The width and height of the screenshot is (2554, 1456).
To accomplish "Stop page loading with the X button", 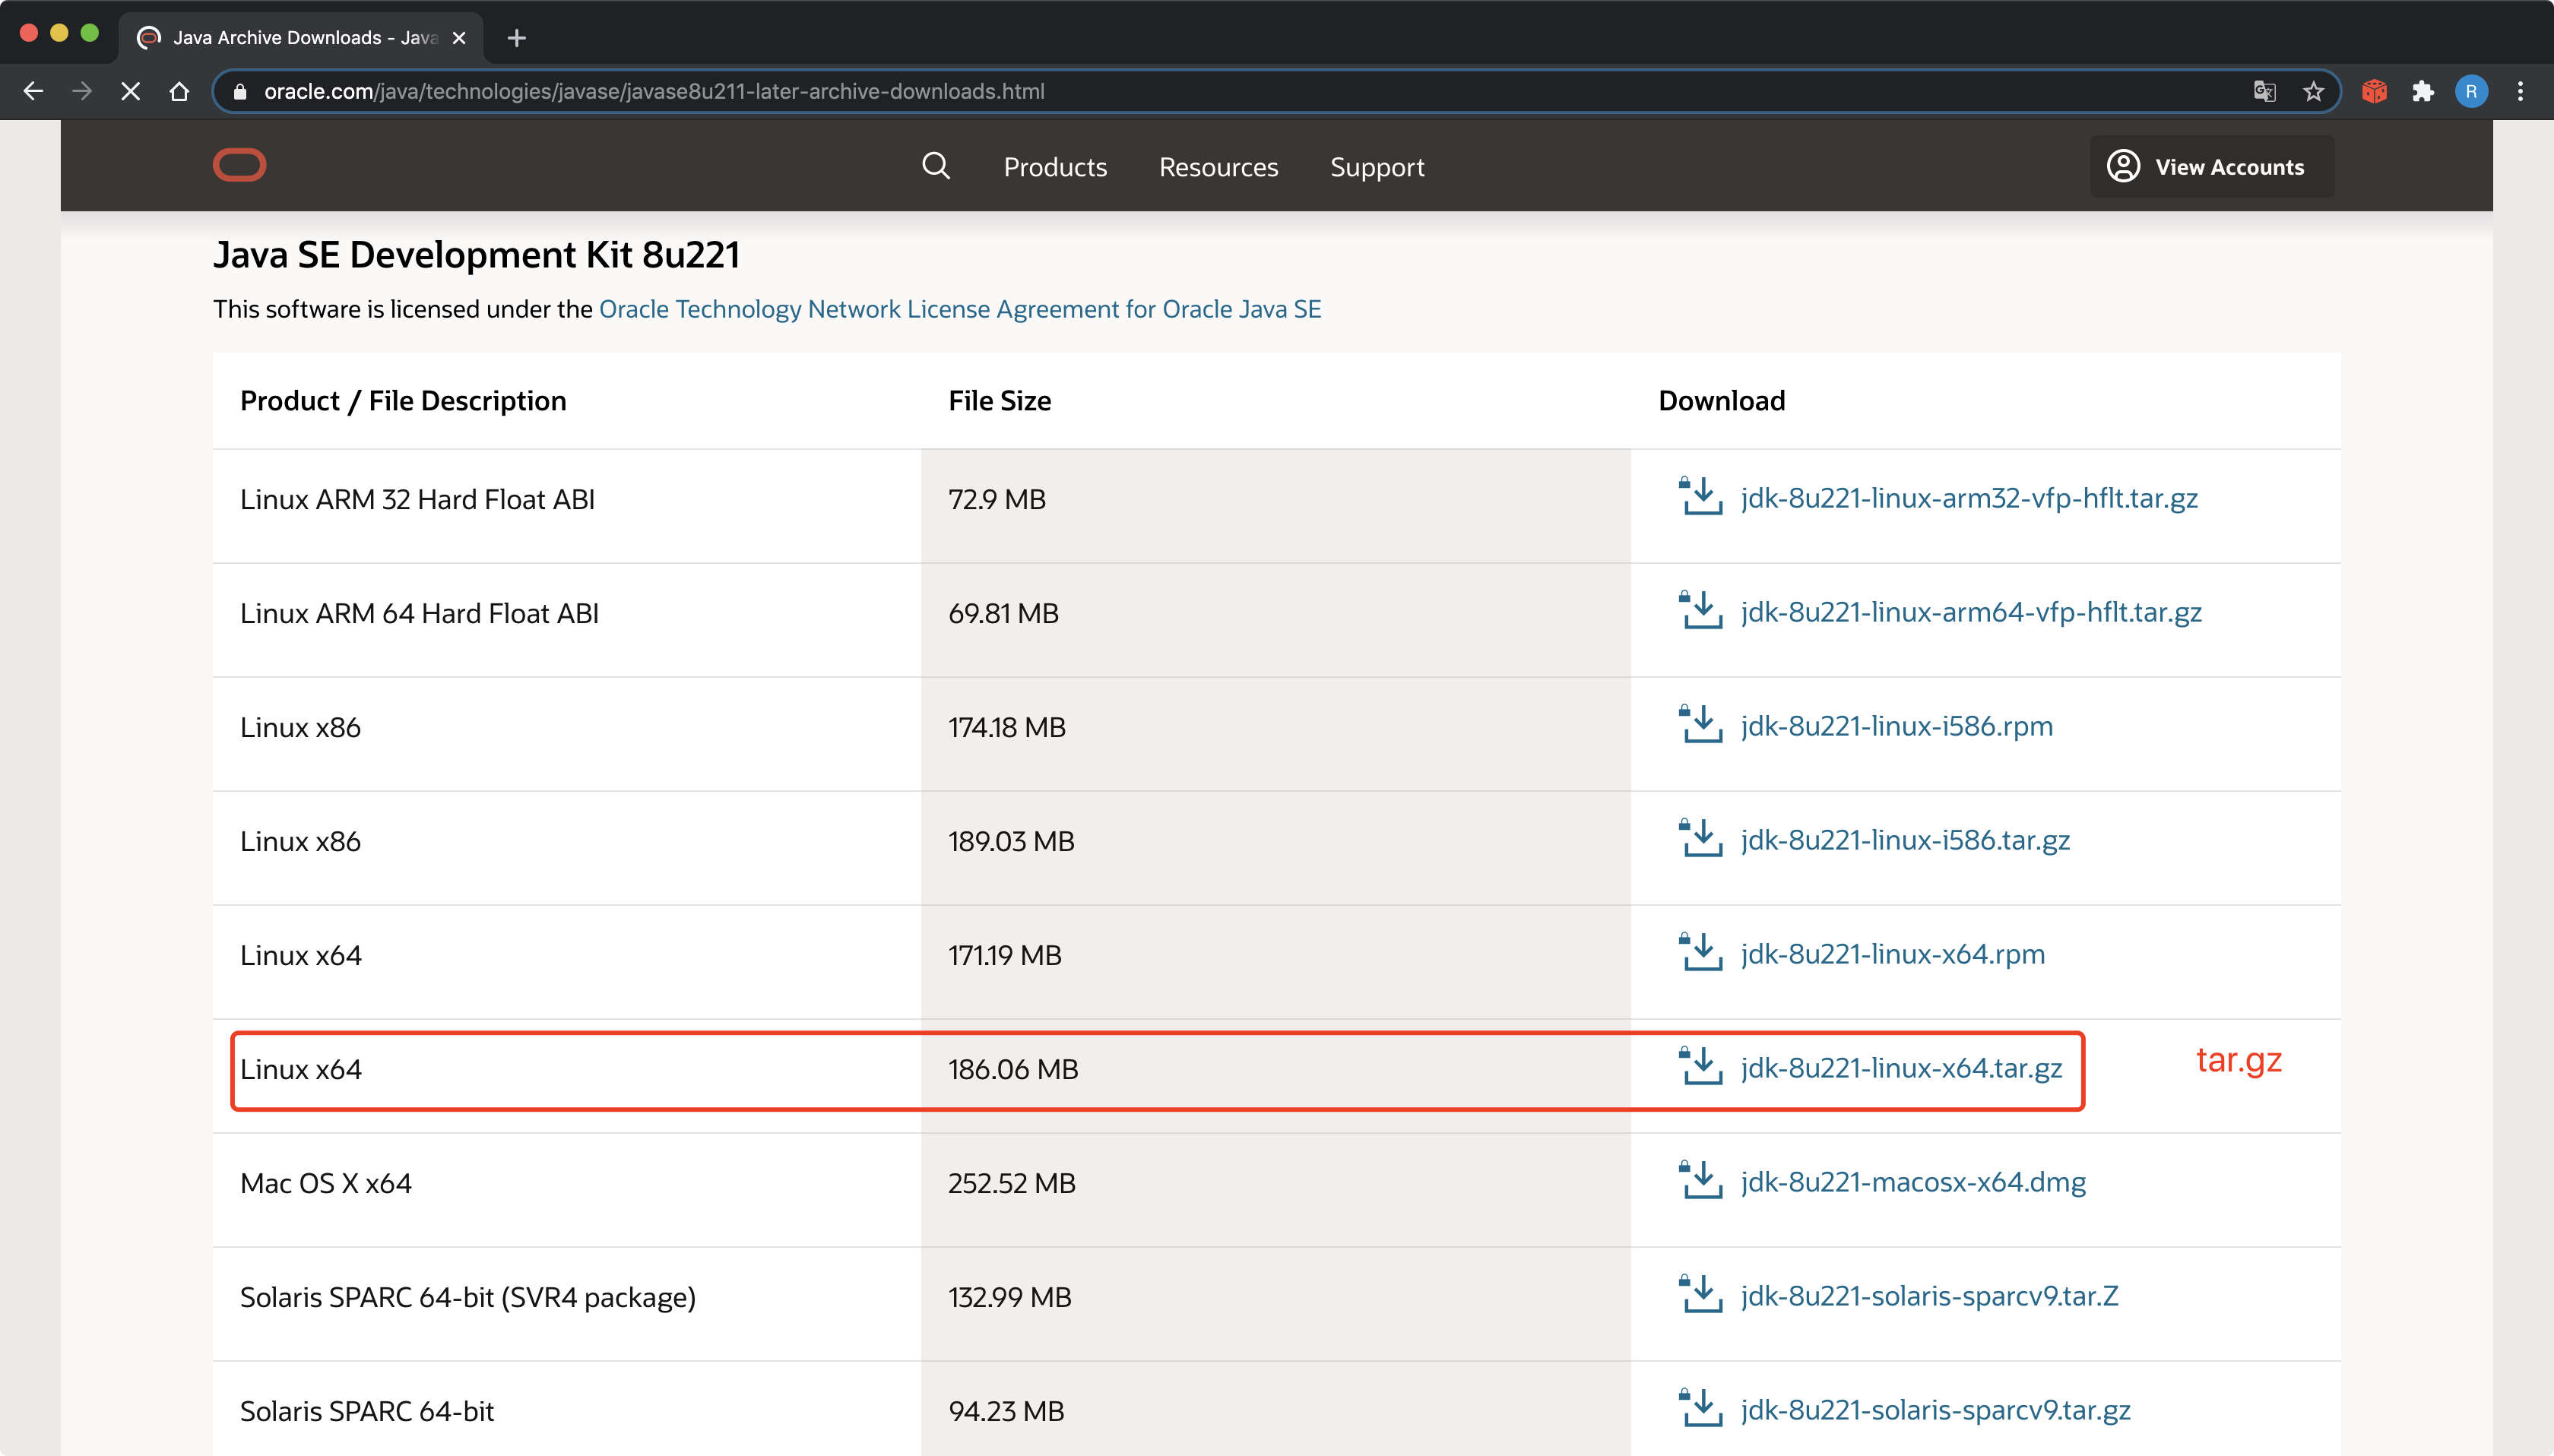I will click(130, 92).
